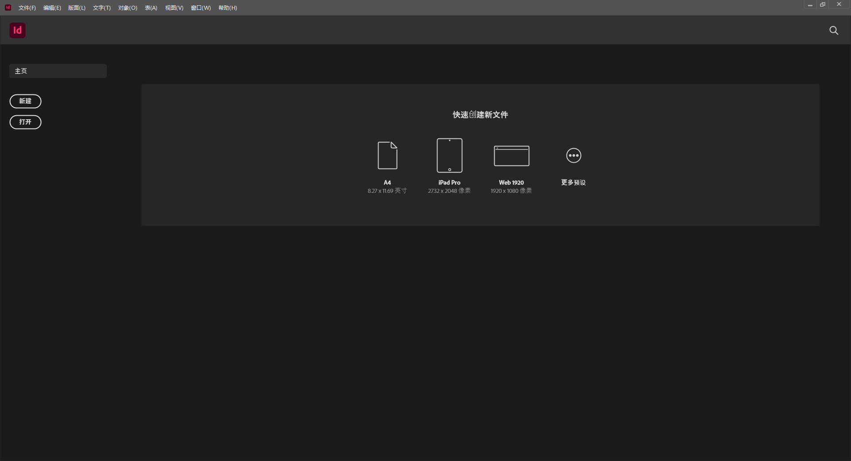Screen dimensions: 851x461
Task: Open the 编辑(E) menu
Action: (52, 8)
